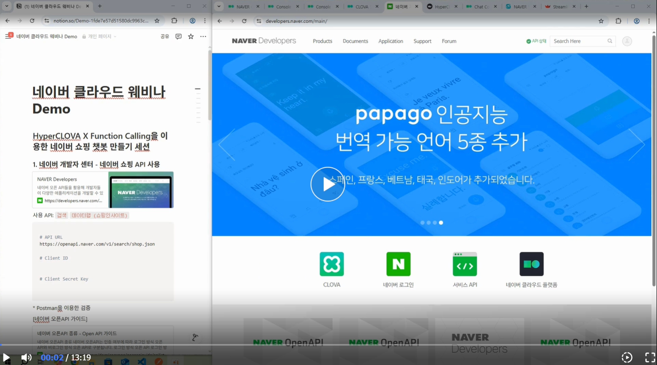Show previous banner with left carousel arrow
657x365 pixels.
click(x=227, y=145)
